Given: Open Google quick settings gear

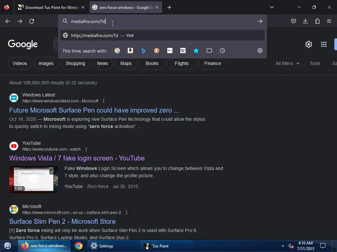Looking at the screenshot, I should tap(309, 44).
